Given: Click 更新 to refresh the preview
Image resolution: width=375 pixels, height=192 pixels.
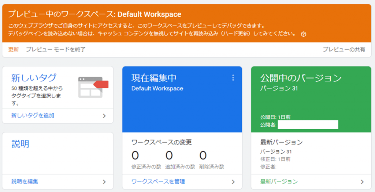Looking at the screenshot, I should coord(14,49).
